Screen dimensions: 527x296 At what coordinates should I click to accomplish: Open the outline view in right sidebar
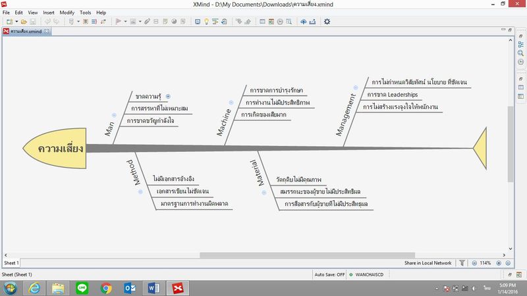click(x=520, y=44)
